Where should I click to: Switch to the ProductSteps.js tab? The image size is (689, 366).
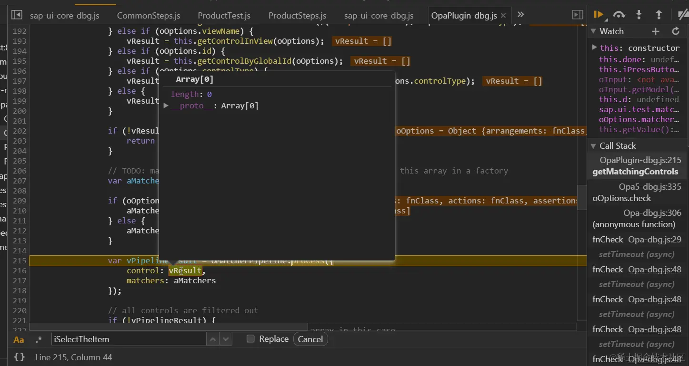[x=298, y=16]
